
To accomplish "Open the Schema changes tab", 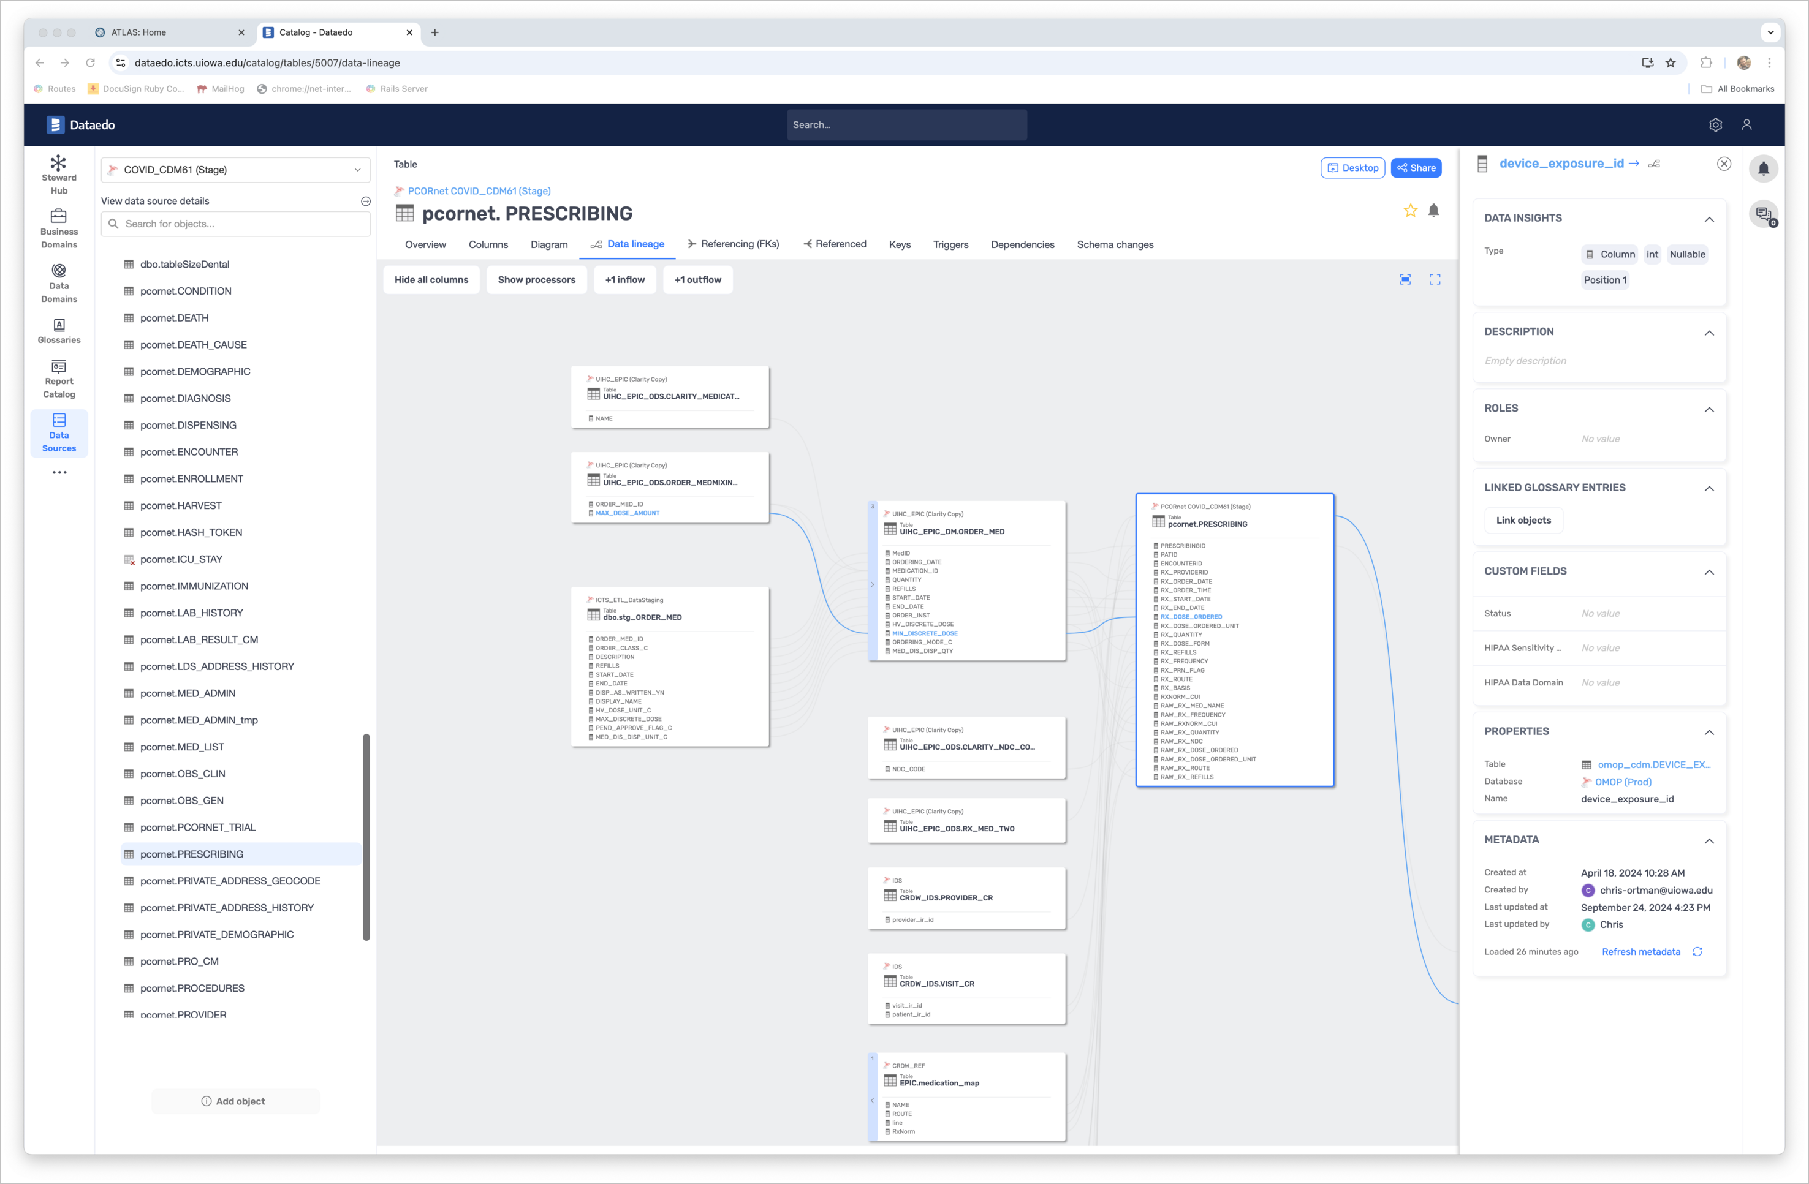I will (x=1115, y=244).
